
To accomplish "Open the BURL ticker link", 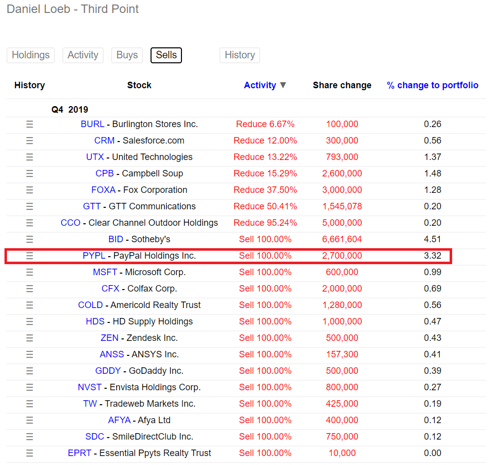I will point(92,124).
